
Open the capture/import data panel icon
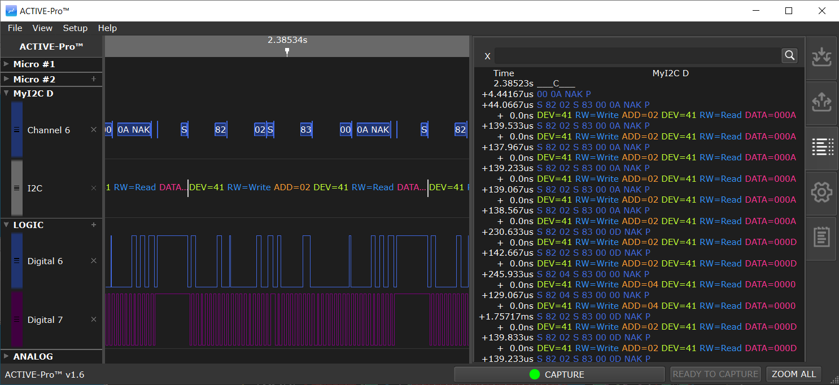coord(821,57)
